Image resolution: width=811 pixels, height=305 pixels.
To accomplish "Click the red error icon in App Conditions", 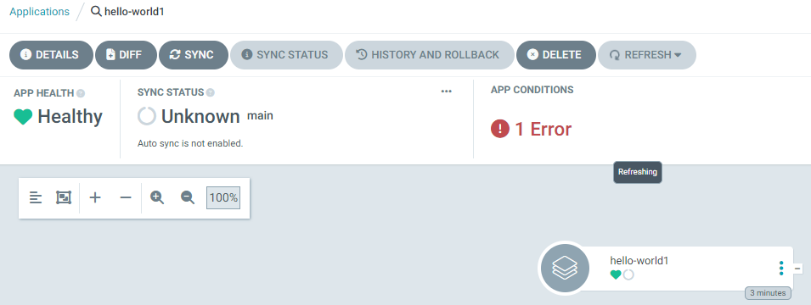I will click(x=500, y=129).
